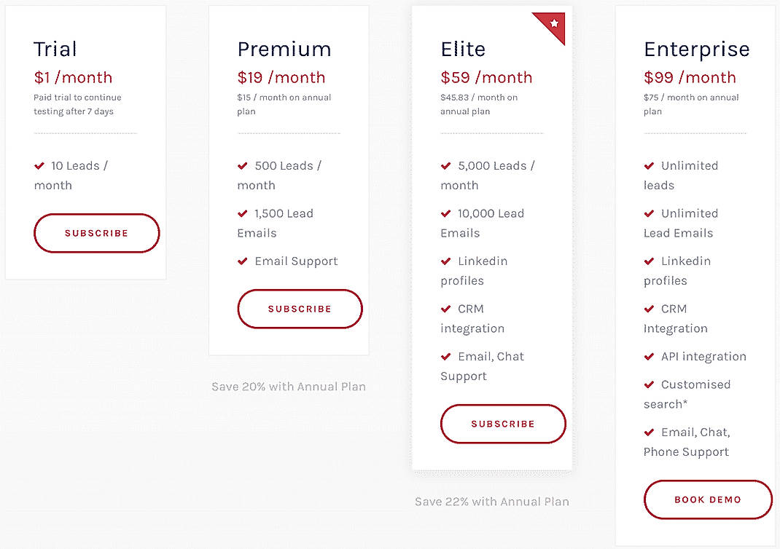This screenshot has height=549, width=780.
Task: Click Book Demo for Enterprise plan
Action: 707,499
